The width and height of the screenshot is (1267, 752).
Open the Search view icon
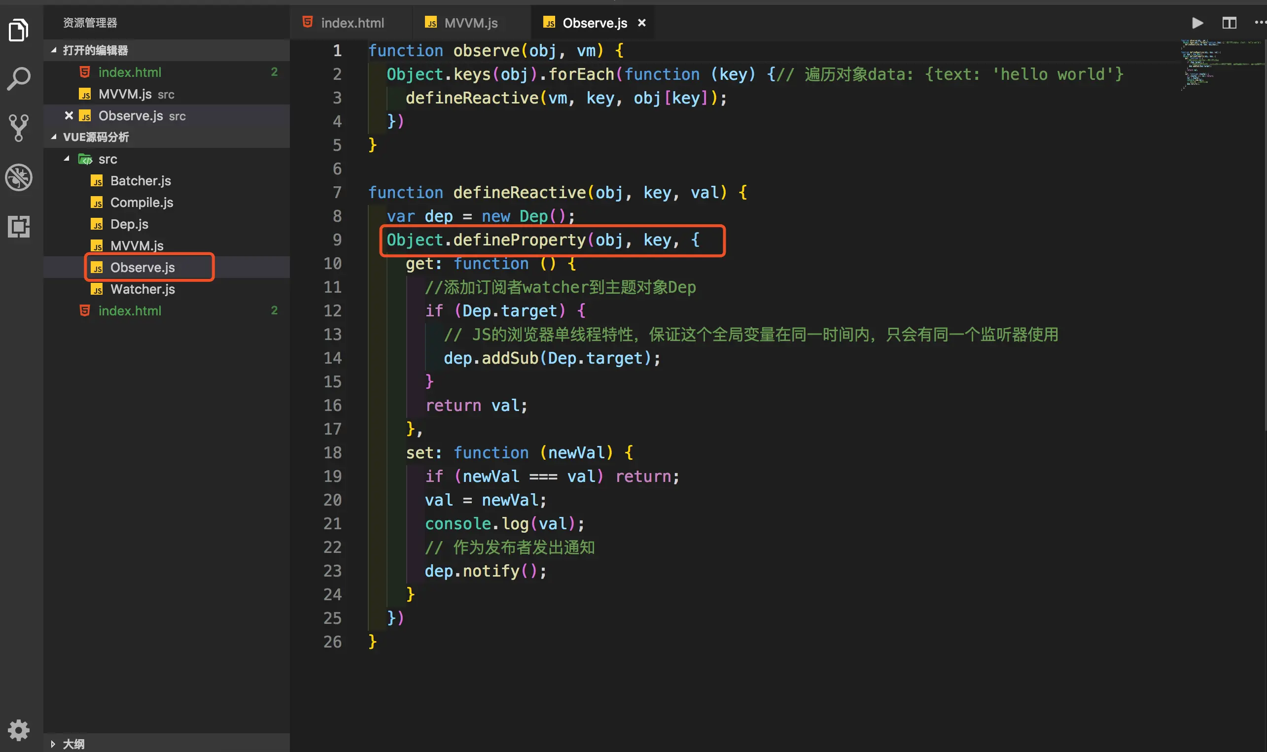(x=19, y=78)
